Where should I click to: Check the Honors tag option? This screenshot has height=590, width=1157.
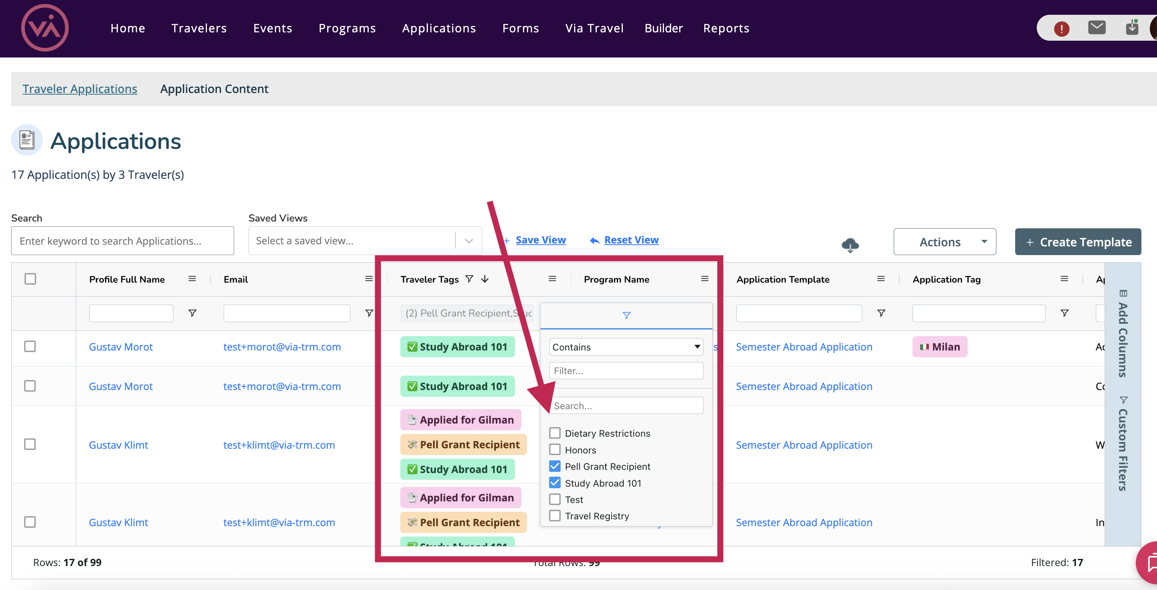[x=555, y=449]
